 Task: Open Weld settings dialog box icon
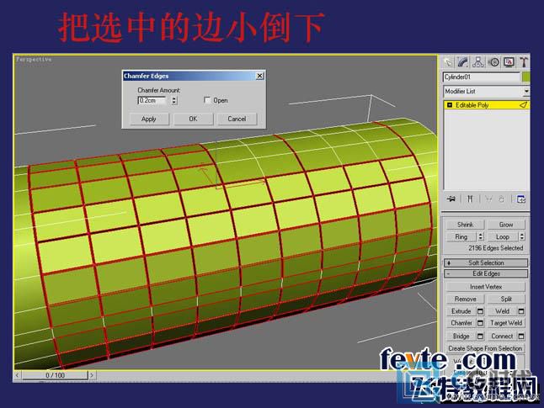(x=521, y=311)
